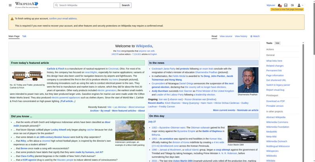Open the new Talk page message notice
315x162 pixels.
pyautogui.click(x=287, y=9)
